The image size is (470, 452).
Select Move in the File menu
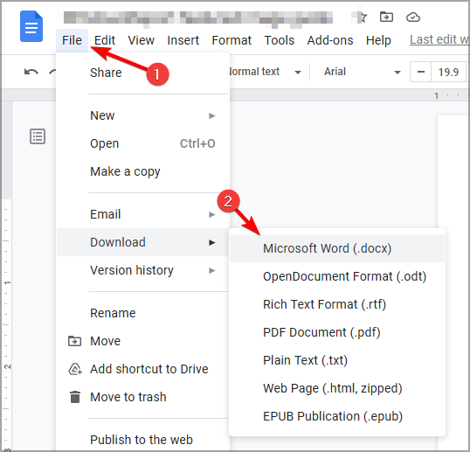pos(142,341)
